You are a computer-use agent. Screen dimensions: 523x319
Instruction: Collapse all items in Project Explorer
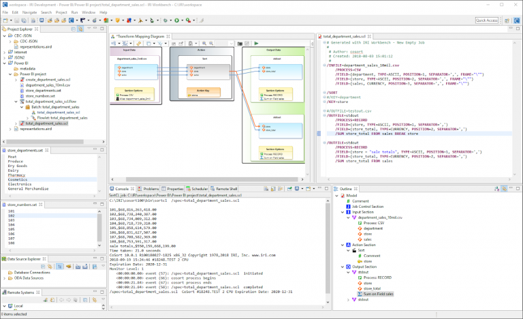click(72, 30)
